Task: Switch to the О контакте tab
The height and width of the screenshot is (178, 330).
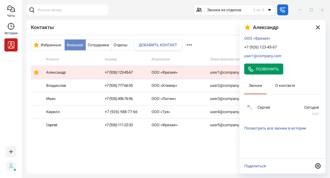Action: point(285,85)
